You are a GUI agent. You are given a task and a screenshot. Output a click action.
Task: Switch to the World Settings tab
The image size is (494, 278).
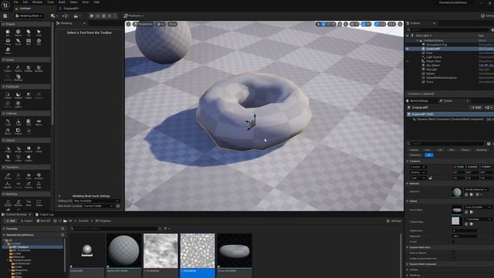click(418, 101)
